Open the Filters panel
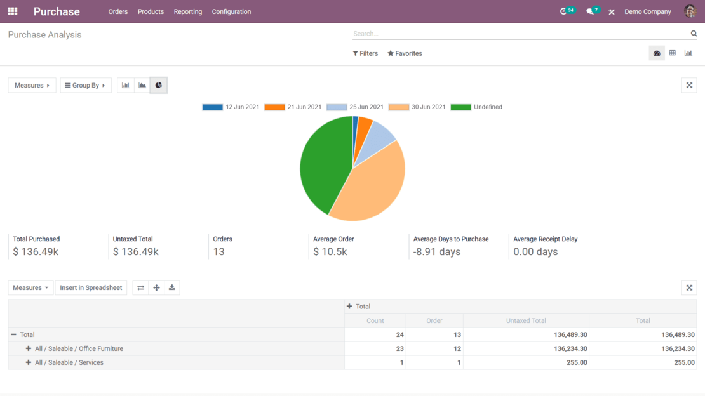The width and height of the screenshot is (705, 396). click(x=365, y=53)
